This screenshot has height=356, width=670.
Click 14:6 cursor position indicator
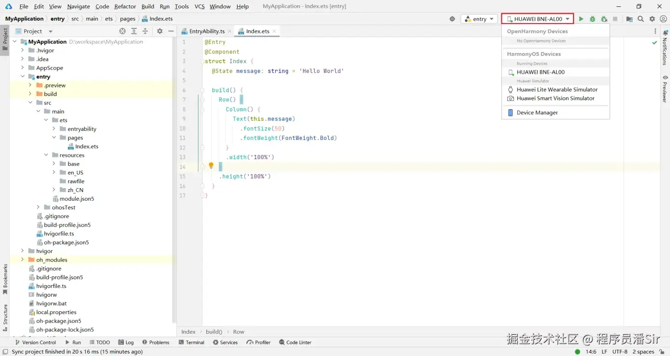(x=590, y=352)
